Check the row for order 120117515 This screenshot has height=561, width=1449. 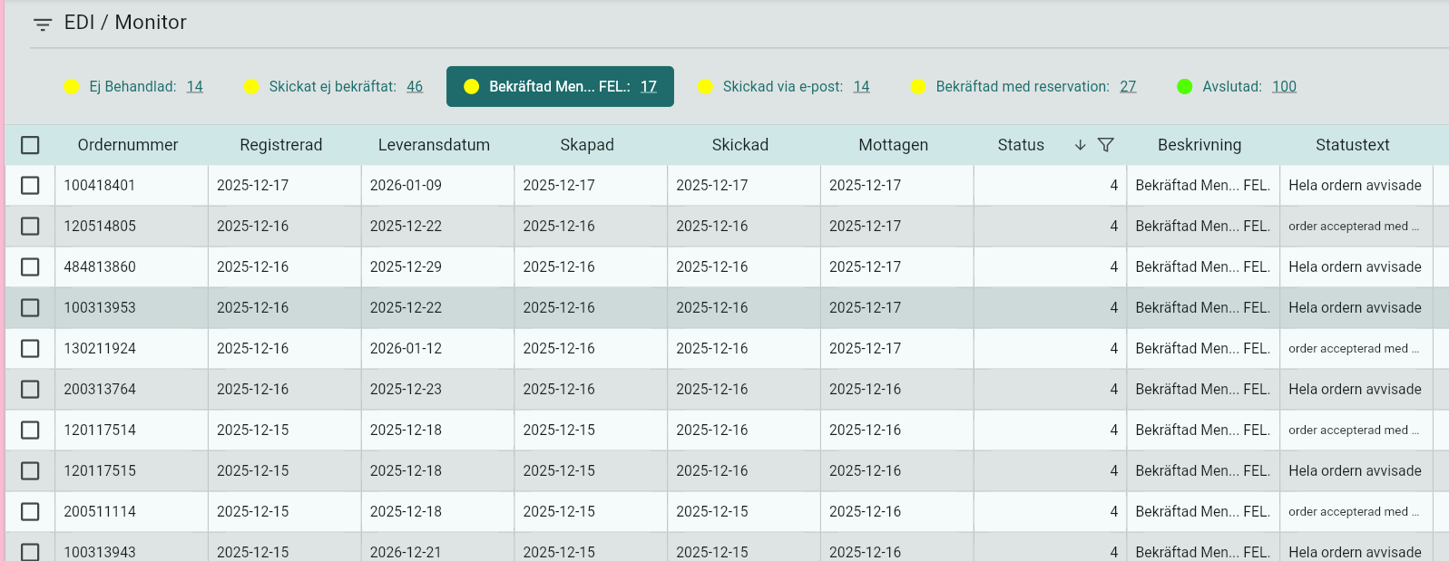coord(30,471)
